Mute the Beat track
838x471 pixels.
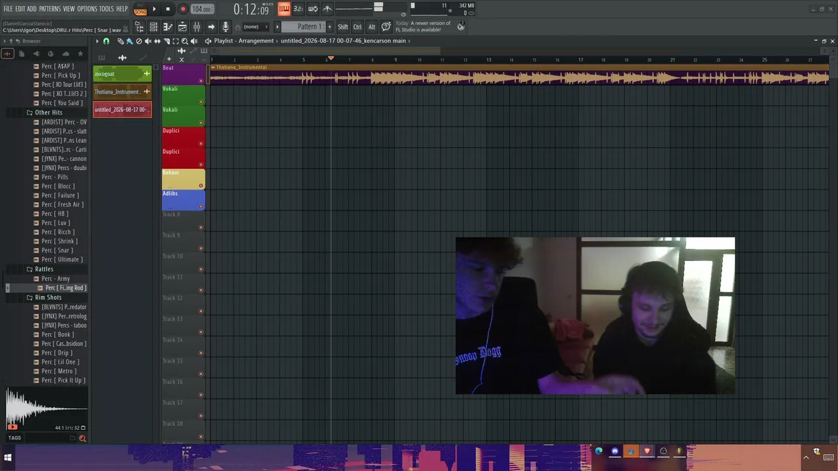tap(201, 81)
